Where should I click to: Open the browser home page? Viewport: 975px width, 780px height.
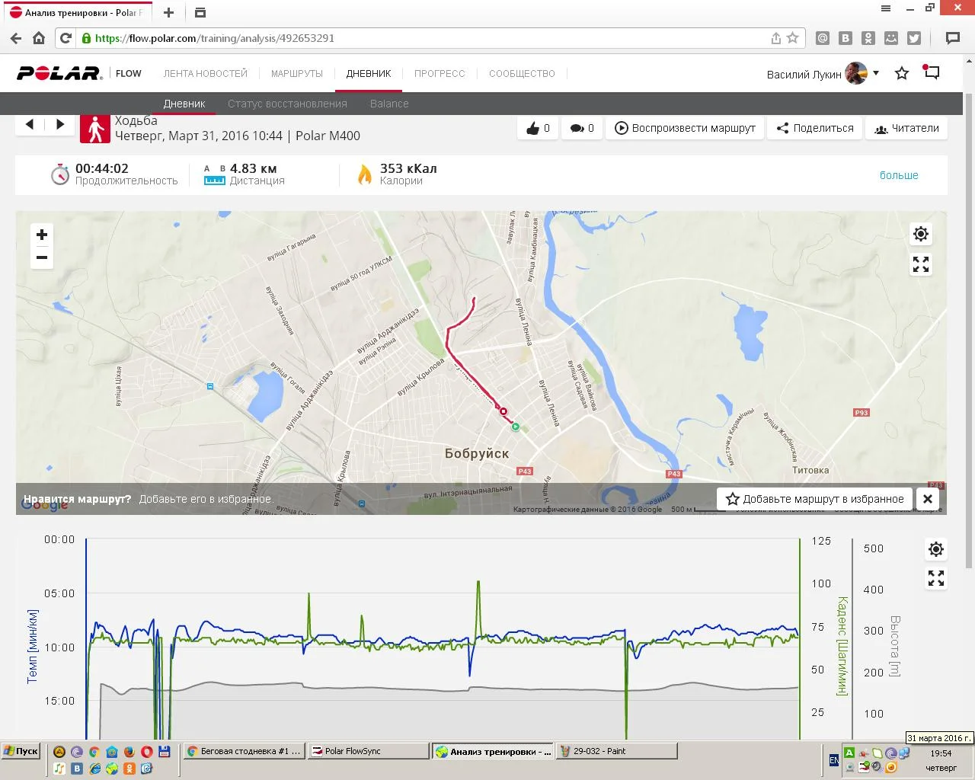(39, 38)
